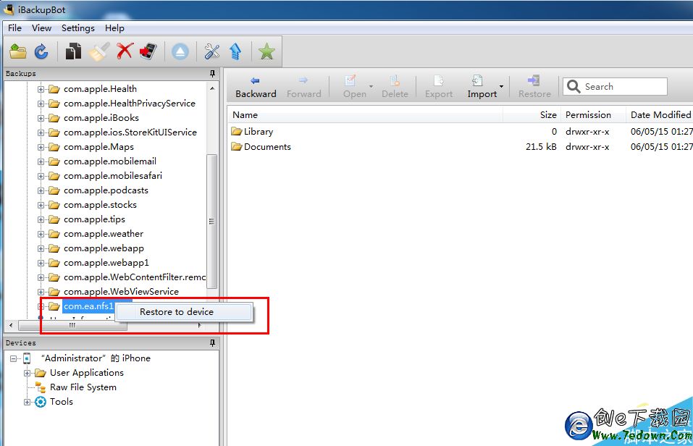Click the blue refresh arrow toolbar icon
This screenshot has height=446, width=693.
tap(41, 51)
